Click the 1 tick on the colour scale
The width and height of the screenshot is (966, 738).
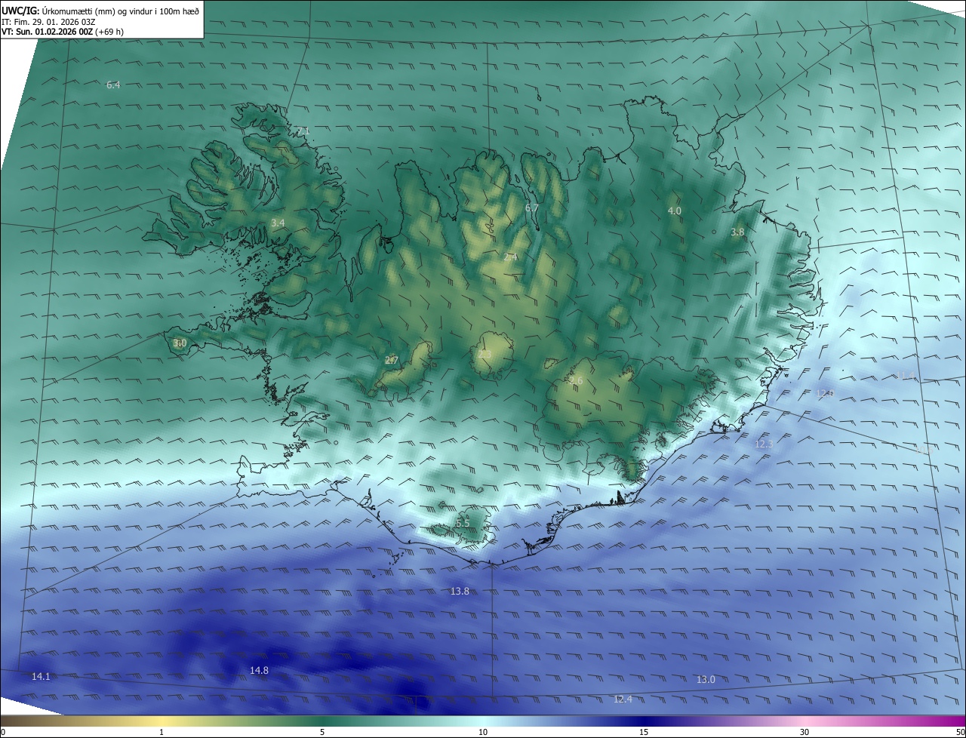tap(162, 732)
